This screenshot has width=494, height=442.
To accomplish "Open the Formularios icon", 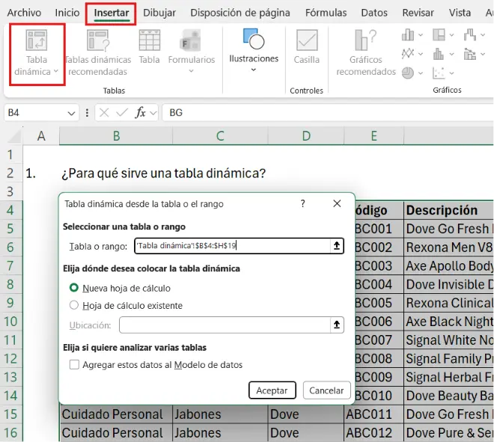I will tap(190, 40).
